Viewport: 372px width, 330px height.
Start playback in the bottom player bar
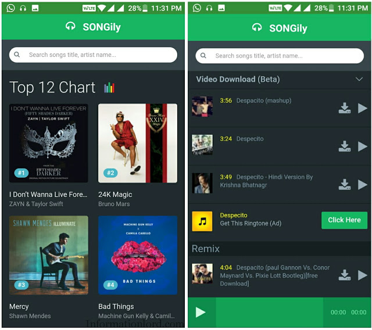point(201,312)
